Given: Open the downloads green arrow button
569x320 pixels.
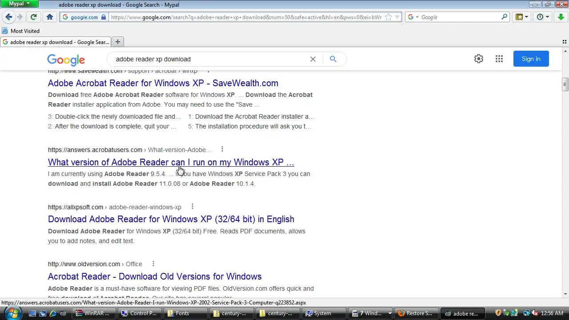Looking at the screenshot, I should pyautogui.click(x=561, y=17).
